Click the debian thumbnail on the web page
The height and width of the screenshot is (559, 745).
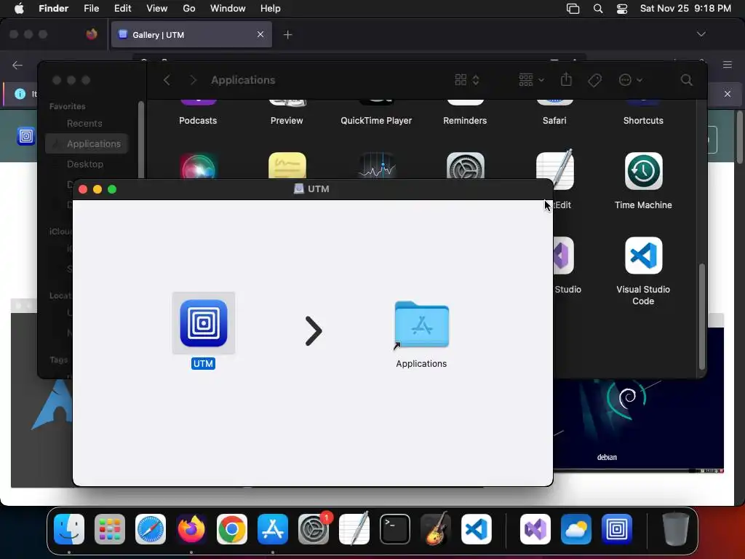pyautogui.click(x=638, y=424)
